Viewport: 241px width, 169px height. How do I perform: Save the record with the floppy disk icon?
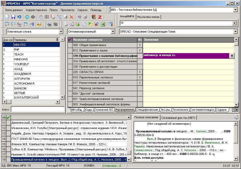(13, 17)
